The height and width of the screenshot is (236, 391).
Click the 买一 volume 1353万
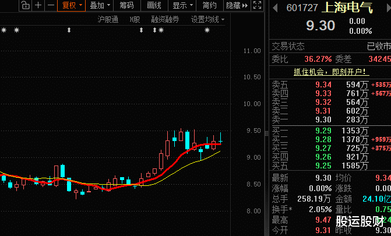(355, 131)
